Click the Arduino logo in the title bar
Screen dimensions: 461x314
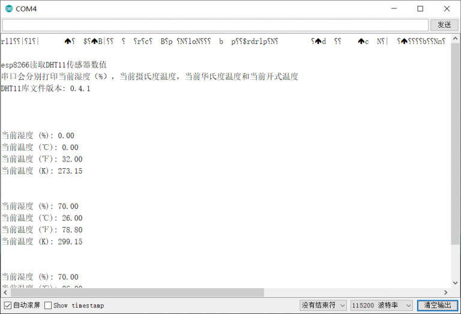click(x=8, y=8)
